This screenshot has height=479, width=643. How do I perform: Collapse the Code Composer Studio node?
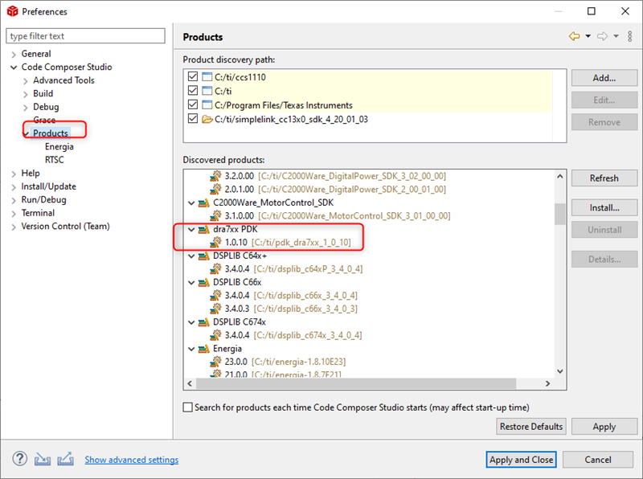point(14,68)
